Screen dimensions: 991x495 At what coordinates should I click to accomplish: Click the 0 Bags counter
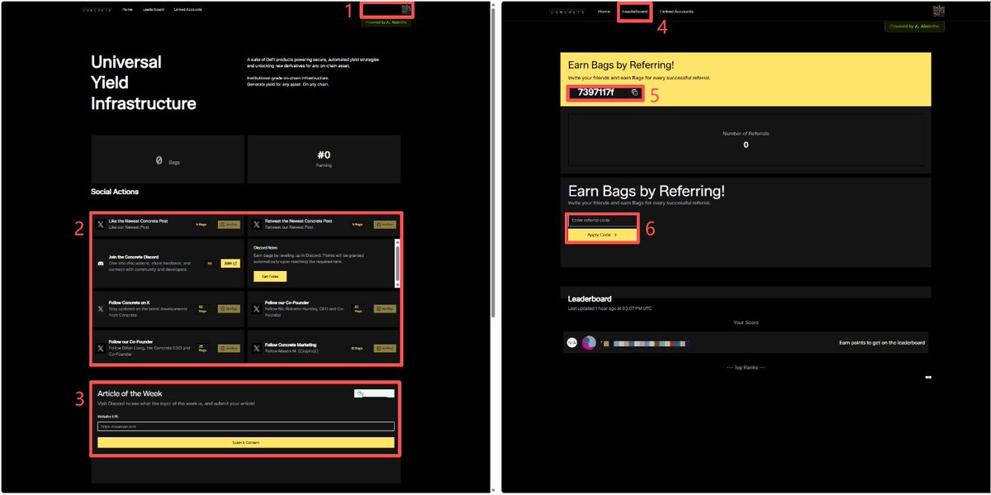click(x=168, y=160)
